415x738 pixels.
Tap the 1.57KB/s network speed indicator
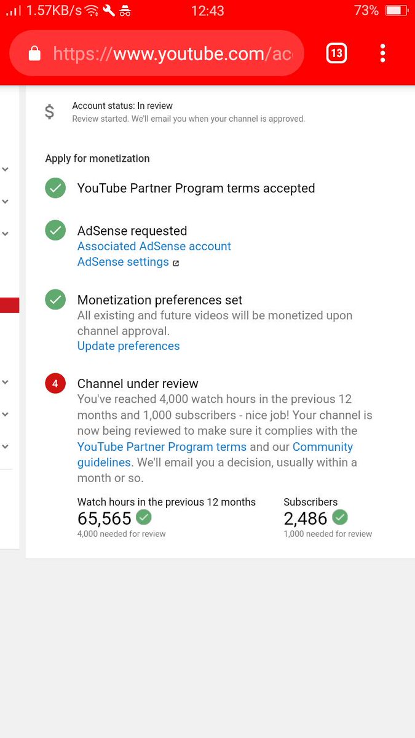coord(53,10)
